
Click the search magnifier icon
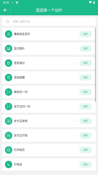[7, 21]
